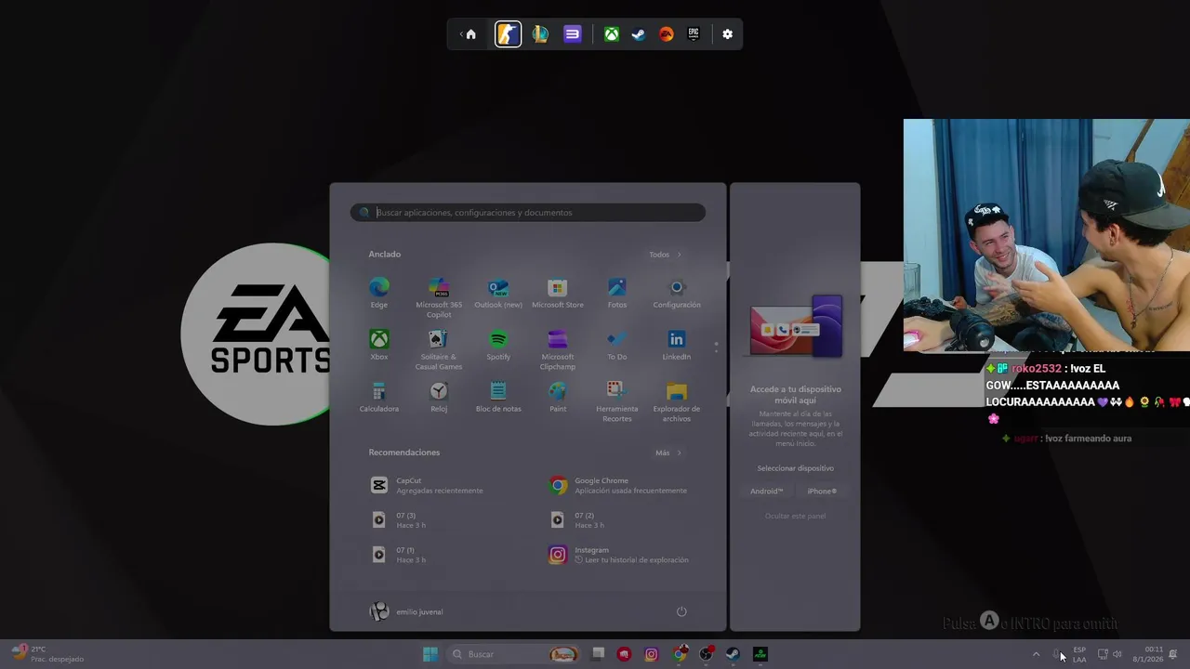Click the phone link preview image
This screenshot has height=669, width=1190.
click(796, 327)
